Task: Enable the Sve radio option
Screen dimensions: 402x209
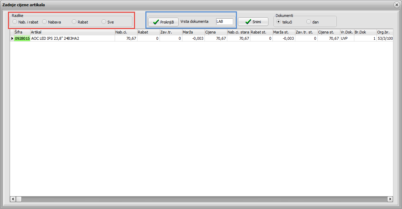Action: pos(104,22)
